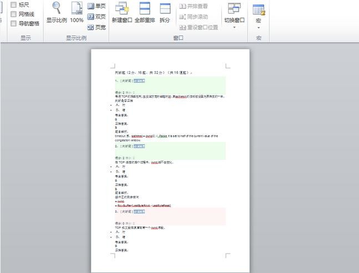Open a new window with 新建窗口
Image resolution: width=359 pixels, height=273 pixels.
click(x=122, y=13)
